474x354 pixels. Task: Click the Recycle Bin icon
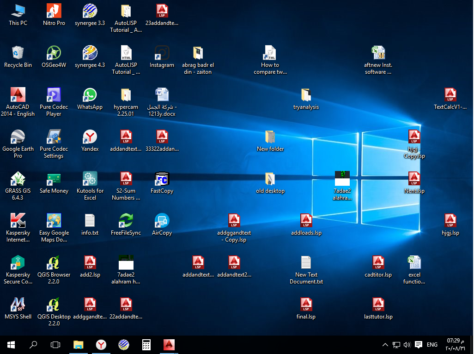click(18, 56)
